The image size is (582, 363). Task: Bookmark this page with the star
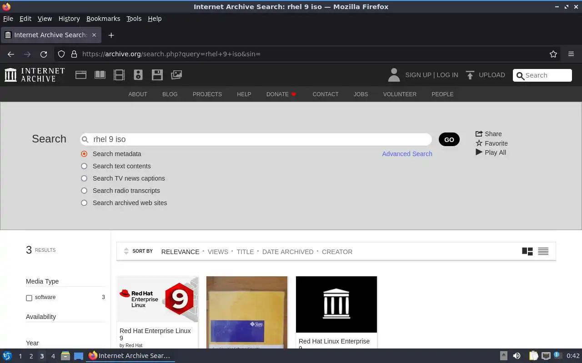click(x=553, y=54)
